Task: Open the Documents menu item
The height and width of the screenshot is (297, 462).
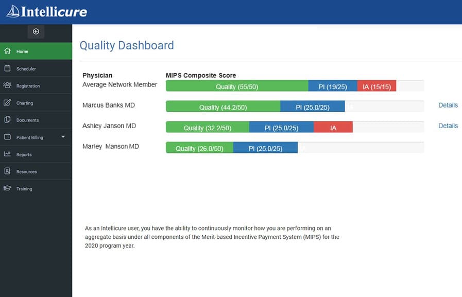Action: click(36, 119)
